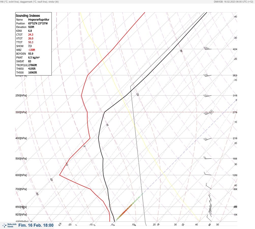Select the station name Þingeyrarflugvöllur
This screenshot has width=255, height=229.
[x=39, y=20]
